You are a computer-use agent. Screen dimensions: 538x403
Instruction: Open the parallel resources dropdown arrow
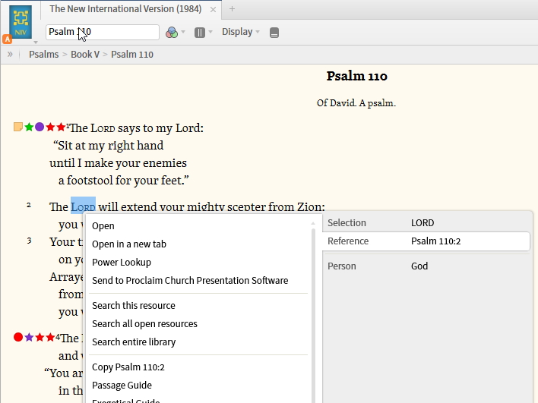[x=210, y=32]
